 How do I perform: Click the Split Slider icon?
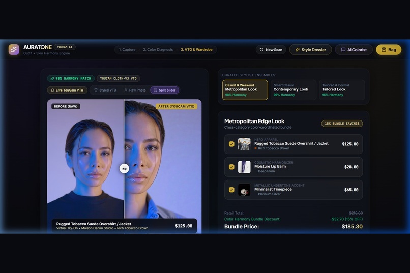tap(155, 90)
